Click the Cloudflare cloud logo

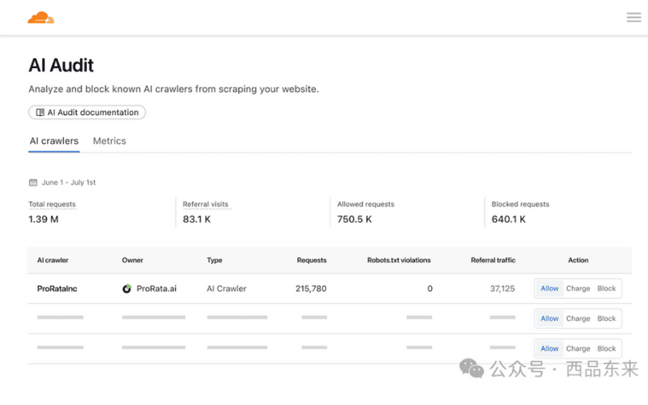pos(41,18)
